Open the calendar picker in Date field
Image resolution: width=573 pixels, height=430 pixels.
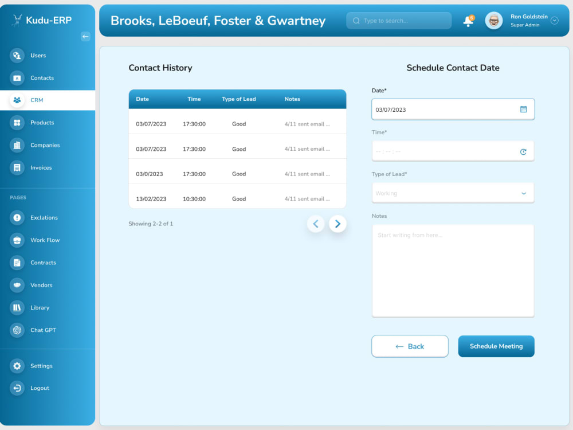(523, 110)
